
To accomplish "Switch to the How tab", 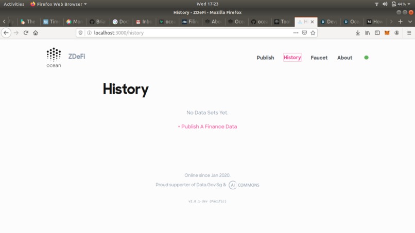I will 375,22.
